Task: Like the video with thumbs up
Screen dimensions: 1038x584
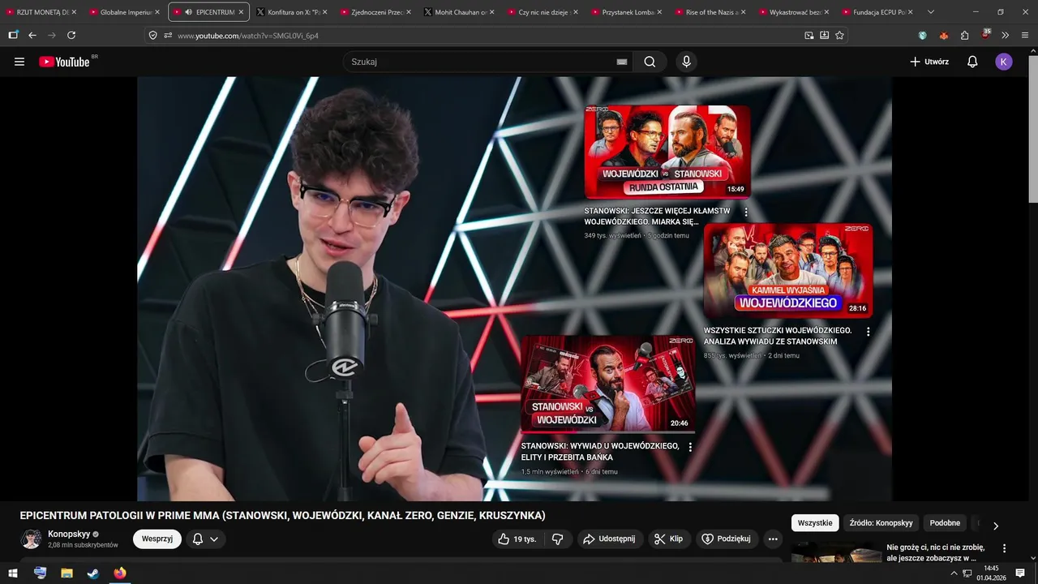Action: tap(517, 539)
